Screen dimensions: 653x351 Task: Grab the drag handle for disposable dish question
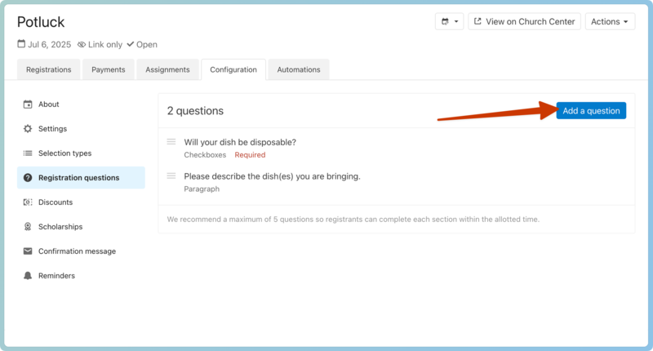[171, 142]
